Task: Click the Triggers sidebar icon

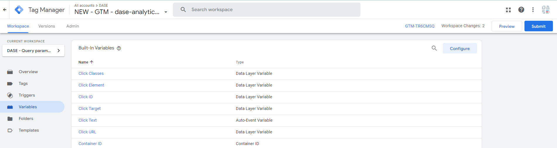Action: coord(10,95)
